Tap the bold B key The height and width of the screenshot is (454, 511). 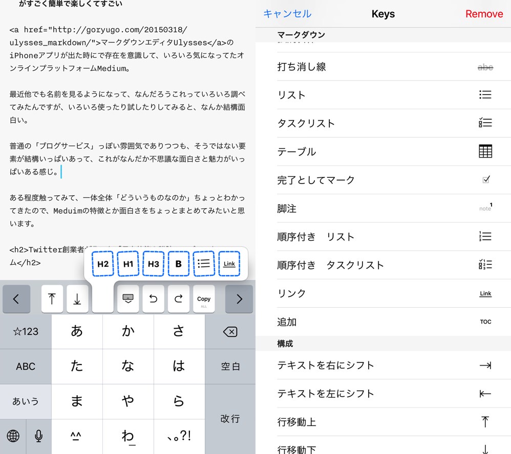pyautogui.click(x=179, y=264)
